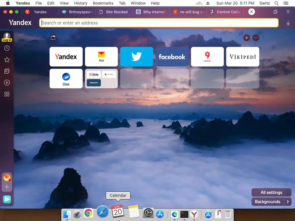
Task: Click the eject icon in menu bar
Action: point(208,3)
